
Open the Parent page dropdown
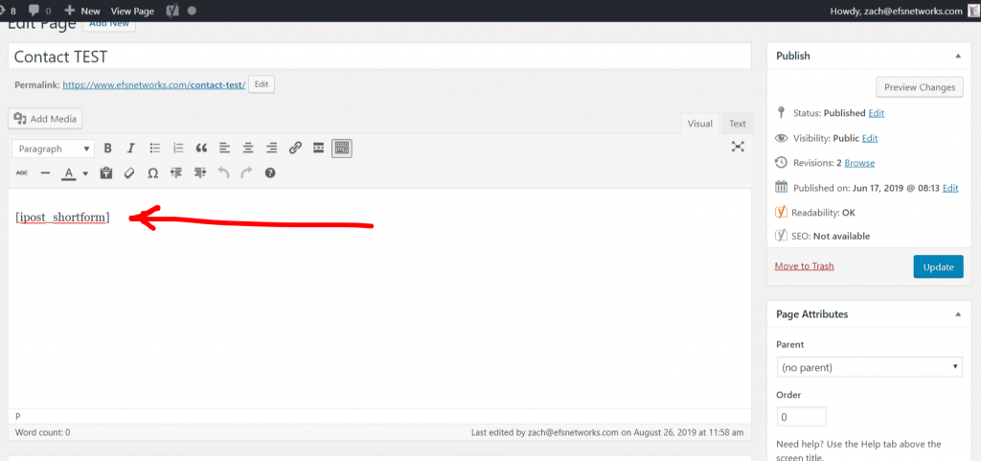(x=869, y=367)
